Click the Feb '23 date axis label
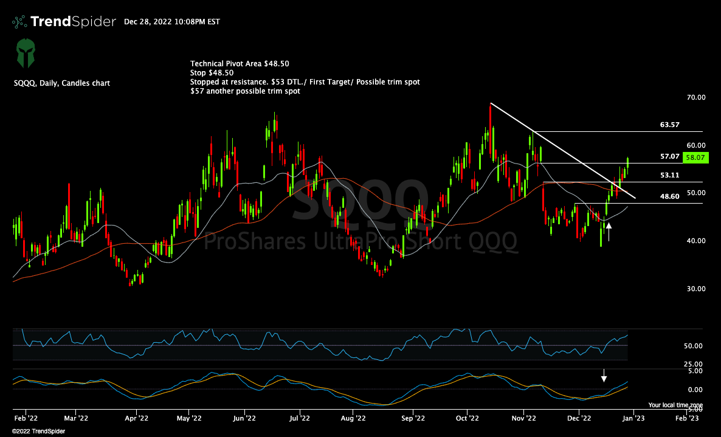 click(x=686, y=418)
